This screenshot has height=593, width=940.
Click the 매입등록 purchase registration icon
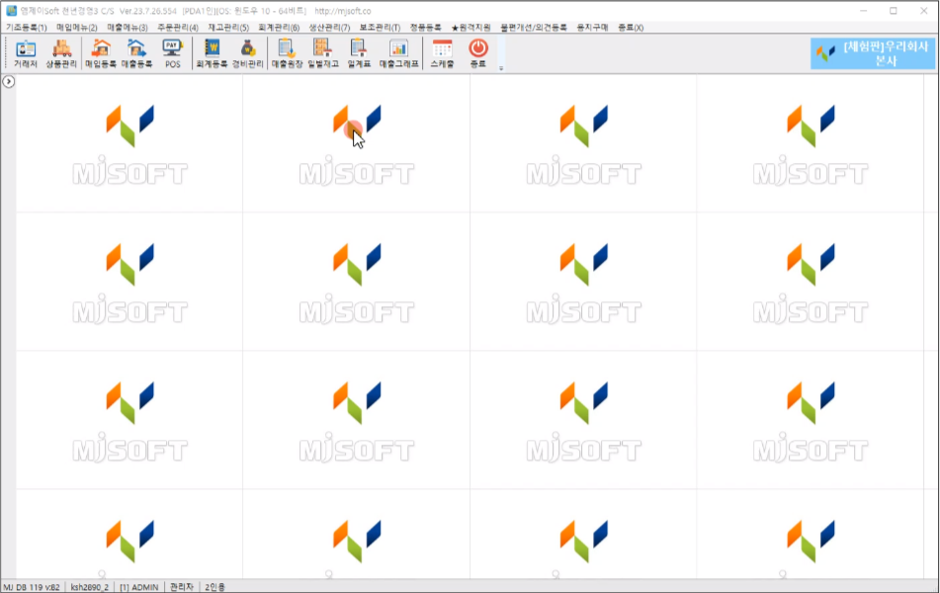[101, 53]
